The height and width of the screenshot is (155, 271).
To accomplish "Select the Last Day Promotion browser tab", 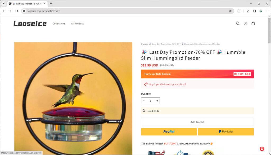I will point(26,4).
